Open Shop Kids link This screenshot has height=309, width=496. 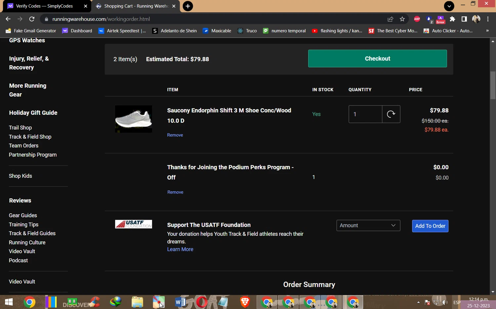21,176
